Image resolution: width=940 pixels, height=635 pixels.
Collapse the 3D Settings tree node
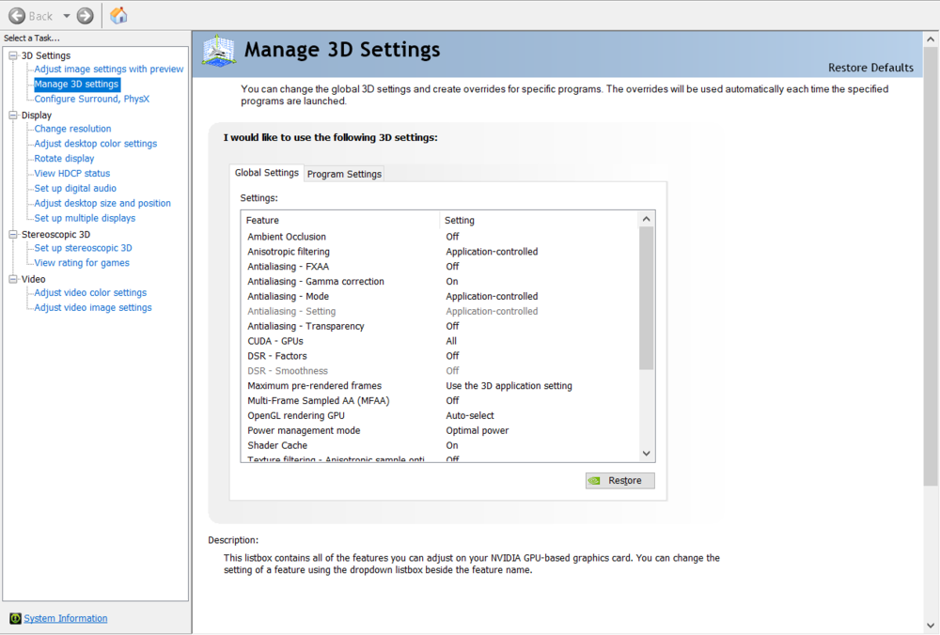coord(13,55)
